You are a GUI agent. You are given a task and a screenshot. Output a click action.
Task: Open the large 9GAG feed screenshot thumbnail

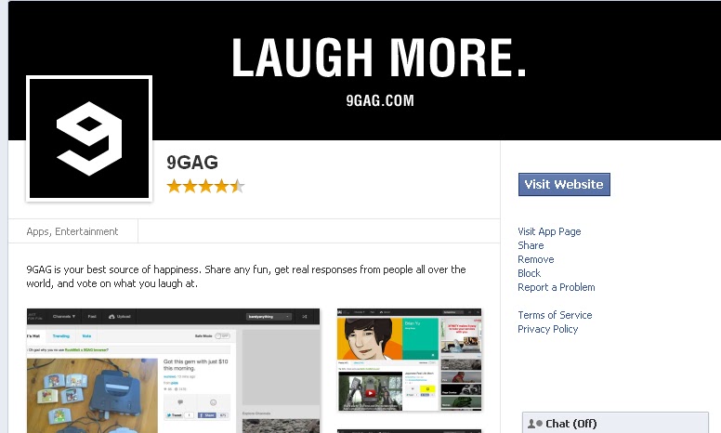pyautogui.click(x=173, y=371)
